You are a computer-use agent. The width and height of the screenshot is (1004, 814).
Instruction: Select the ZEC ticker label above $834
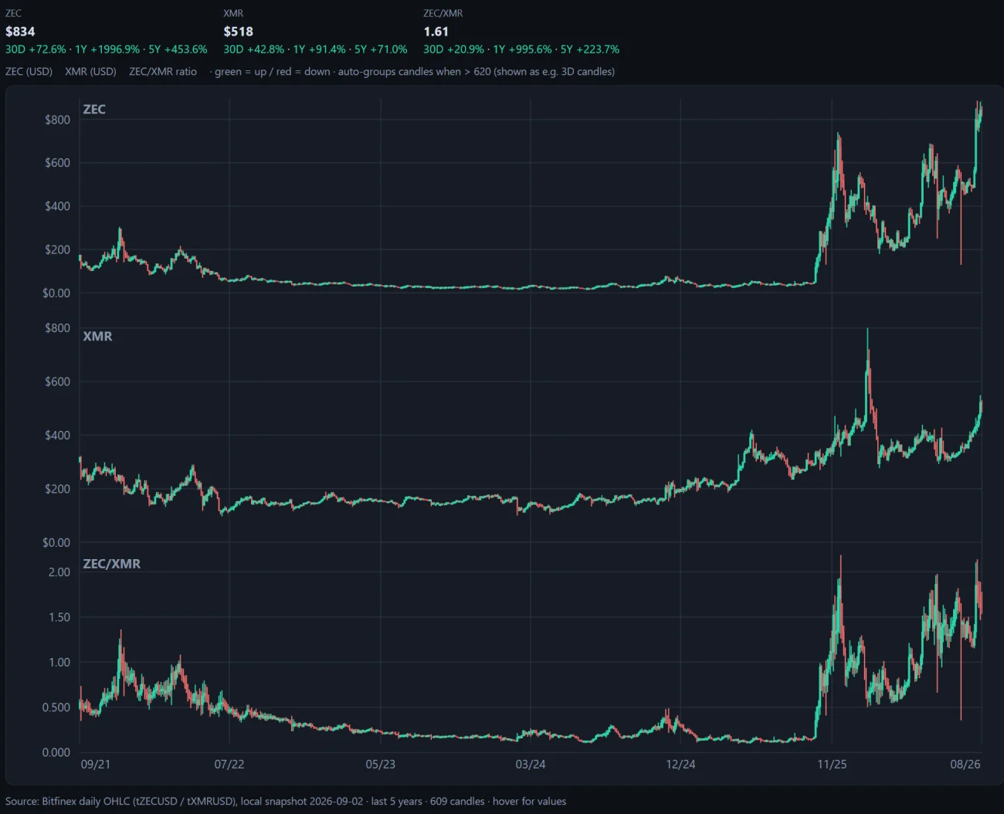(13, 13)
